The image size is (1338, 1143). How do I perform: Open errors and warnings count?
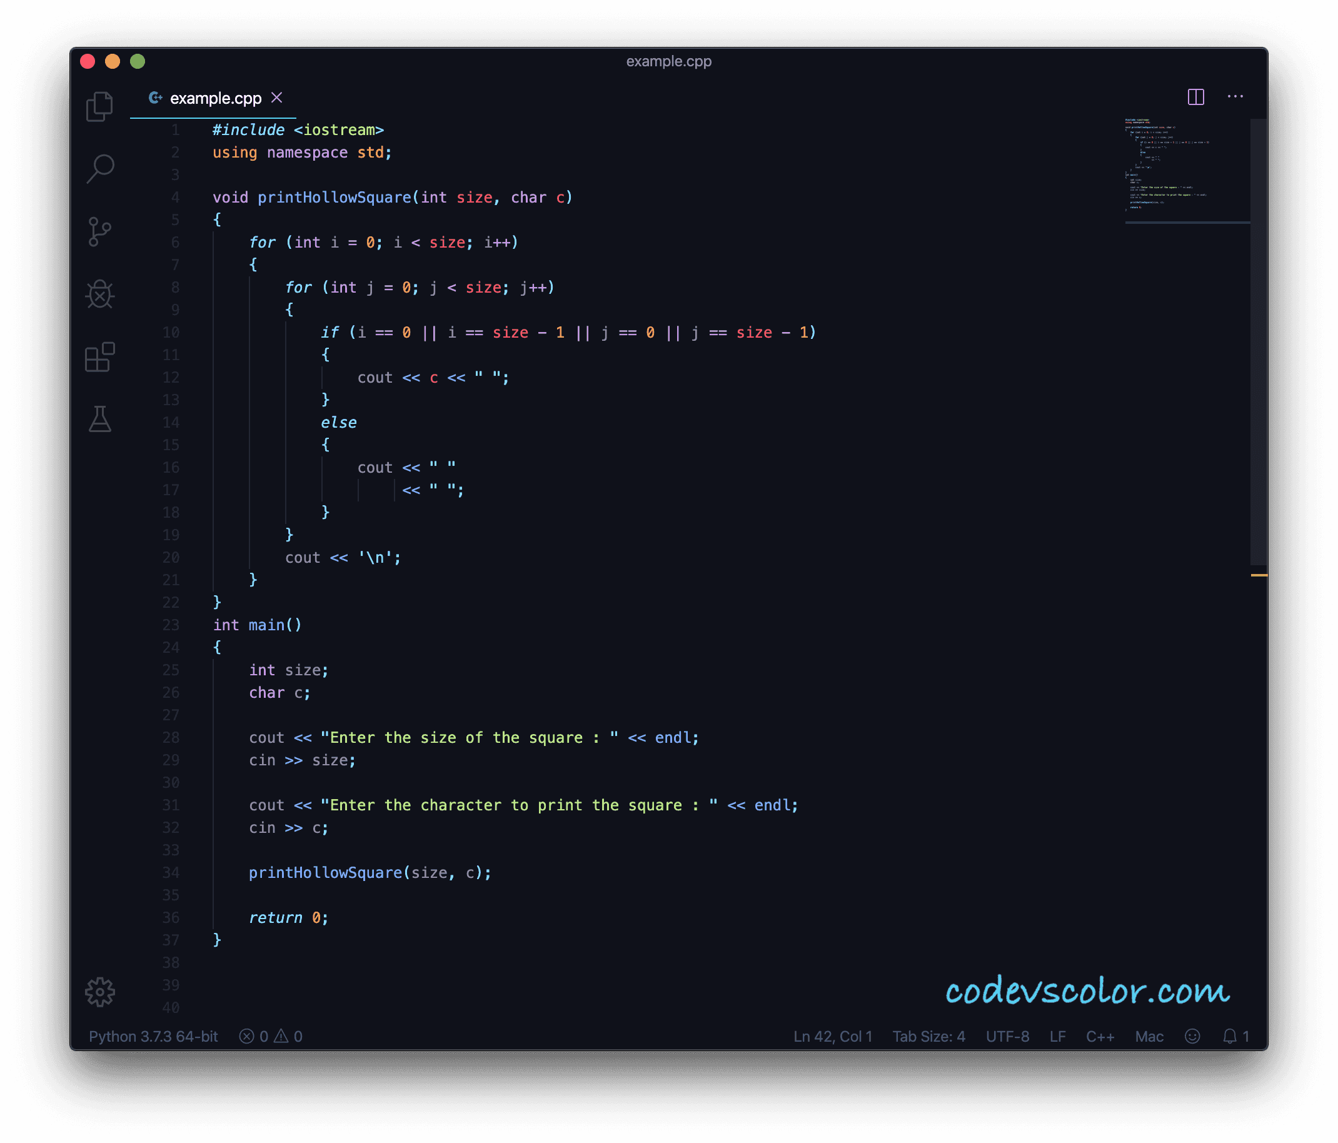click(271, 1037)
